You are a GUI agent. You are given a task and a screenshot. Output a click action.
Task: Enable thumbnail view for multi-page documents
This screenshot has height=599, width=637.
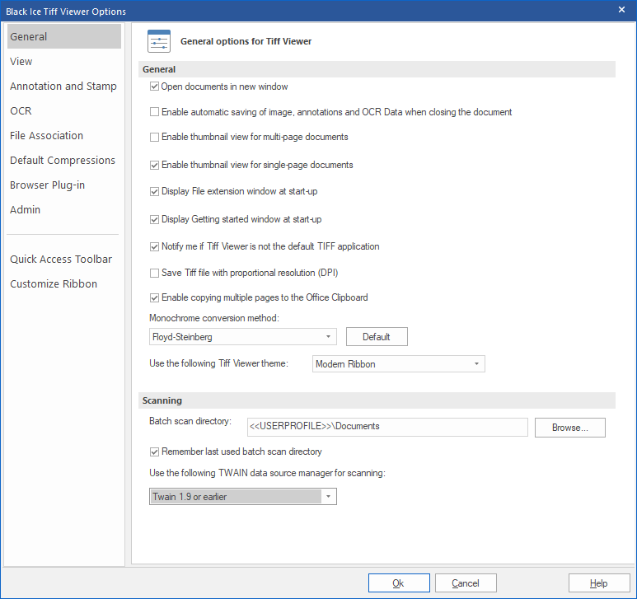point(154,137)
